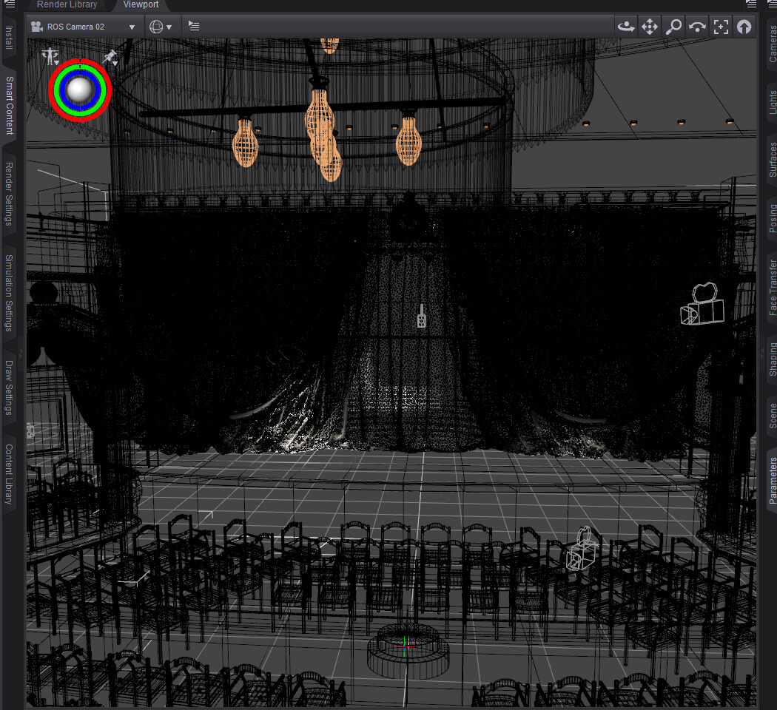Select the camera object near the stage right

(x=702, y=303)
